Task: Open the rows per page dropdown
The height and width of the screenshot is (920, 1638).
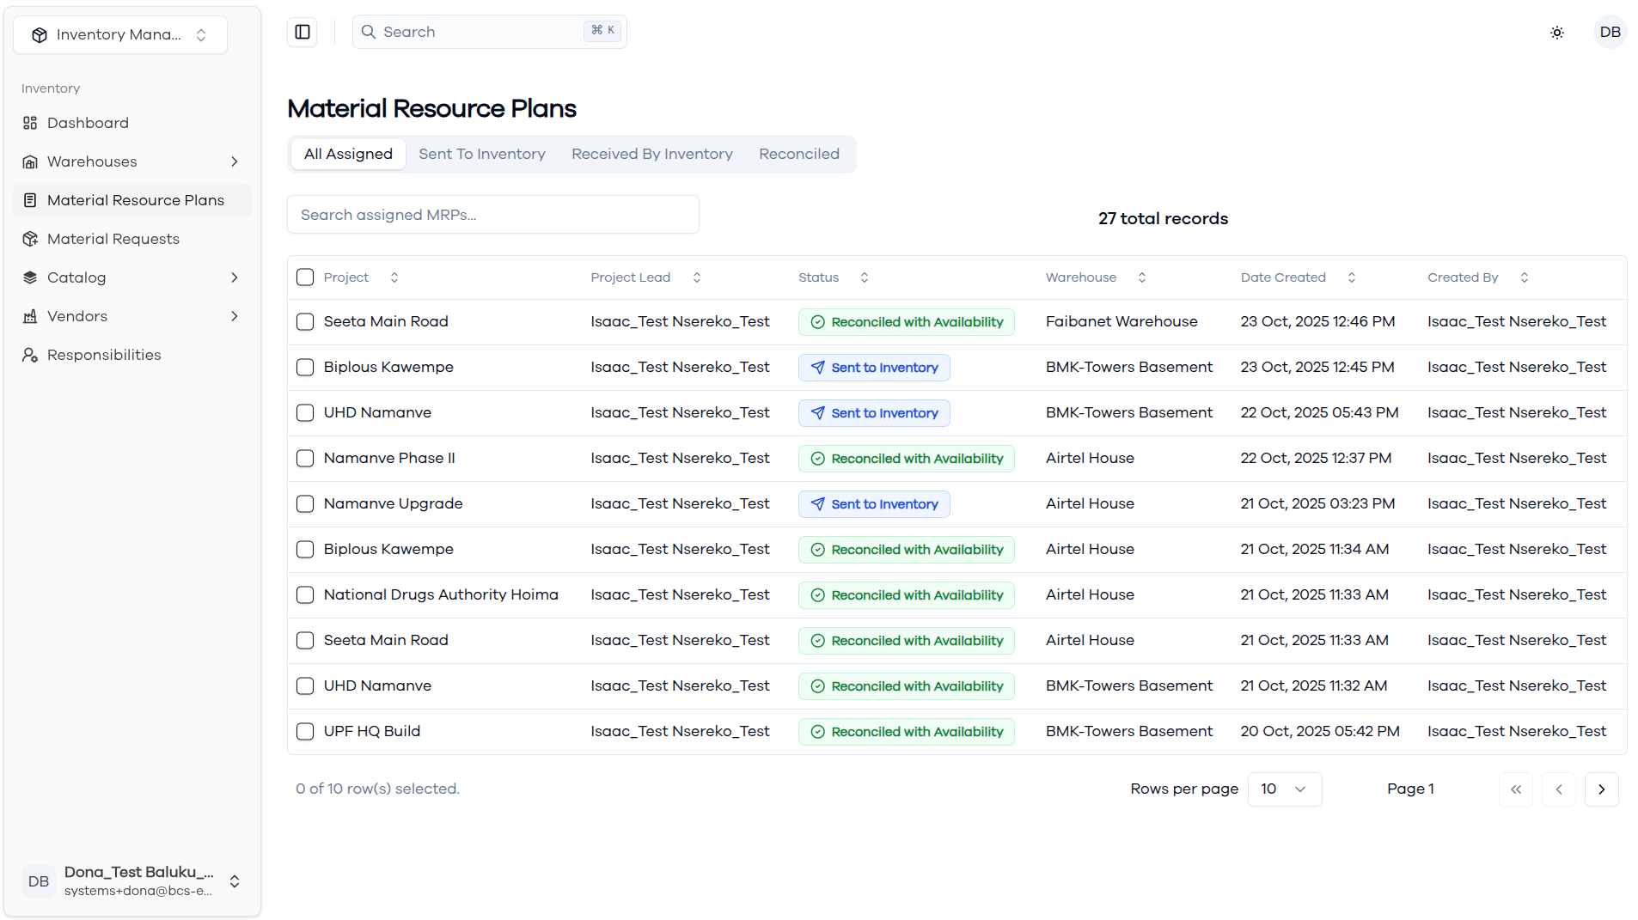Action: [x=1284, y=789]
